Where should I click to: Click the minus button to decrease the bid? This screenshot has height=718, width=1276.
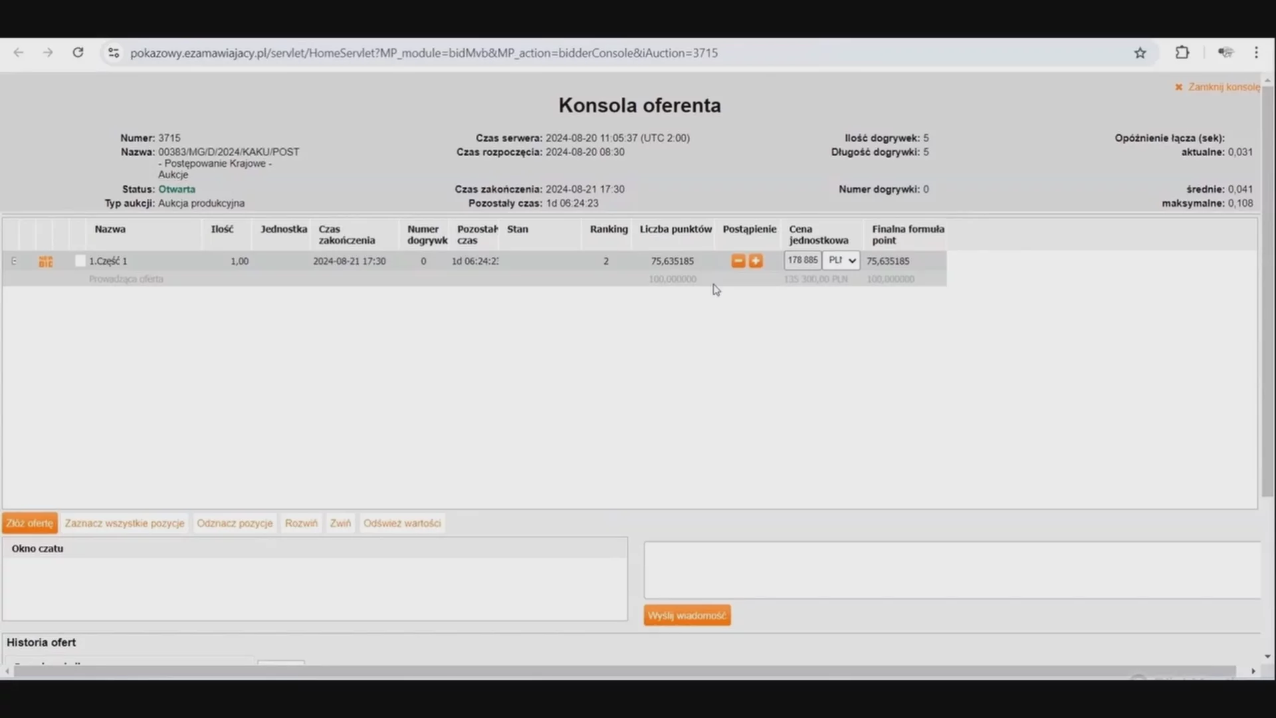738,261
